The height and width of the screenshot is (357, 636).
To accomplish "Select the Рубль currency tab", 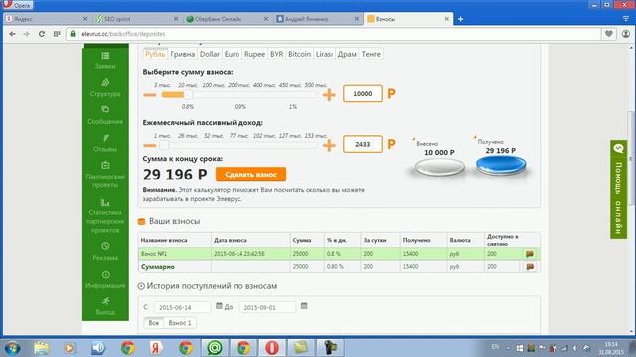I will [155, 54].
